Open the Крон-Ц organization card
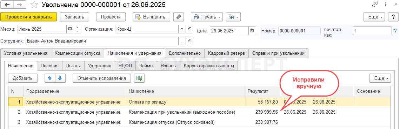Screen dimensions: 400x129 click(189, 29)
